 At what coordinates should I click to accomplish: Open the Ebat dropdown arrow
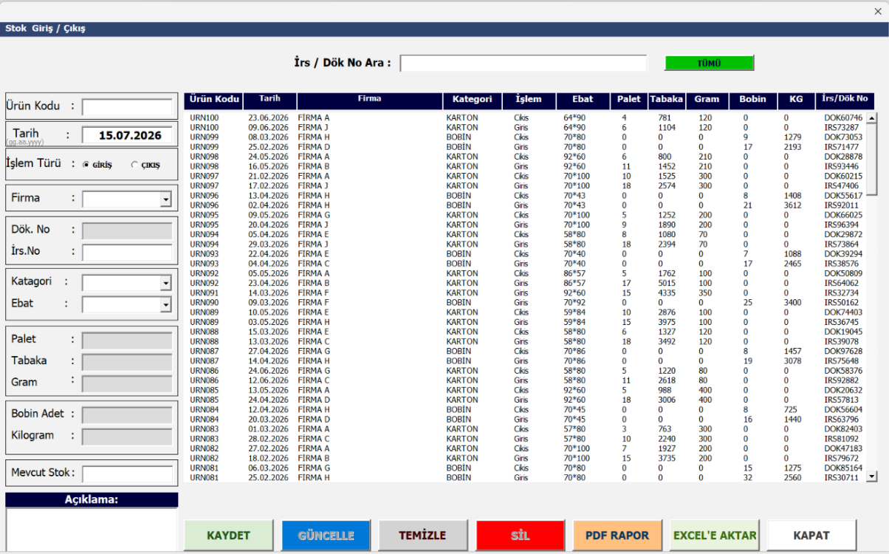pos(165,304)
